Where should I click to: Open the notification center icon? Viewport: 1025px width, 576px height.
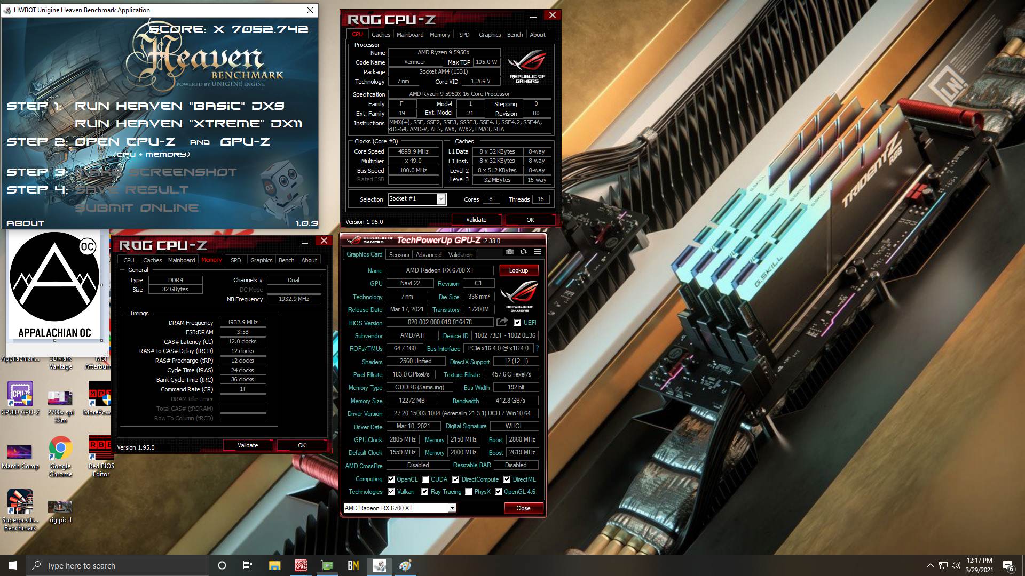click(1008, 566)
